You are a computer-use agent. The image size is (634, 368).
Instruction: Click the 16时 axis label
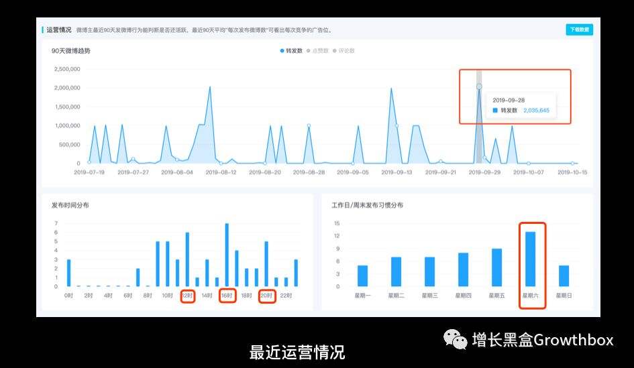(227, 296)
